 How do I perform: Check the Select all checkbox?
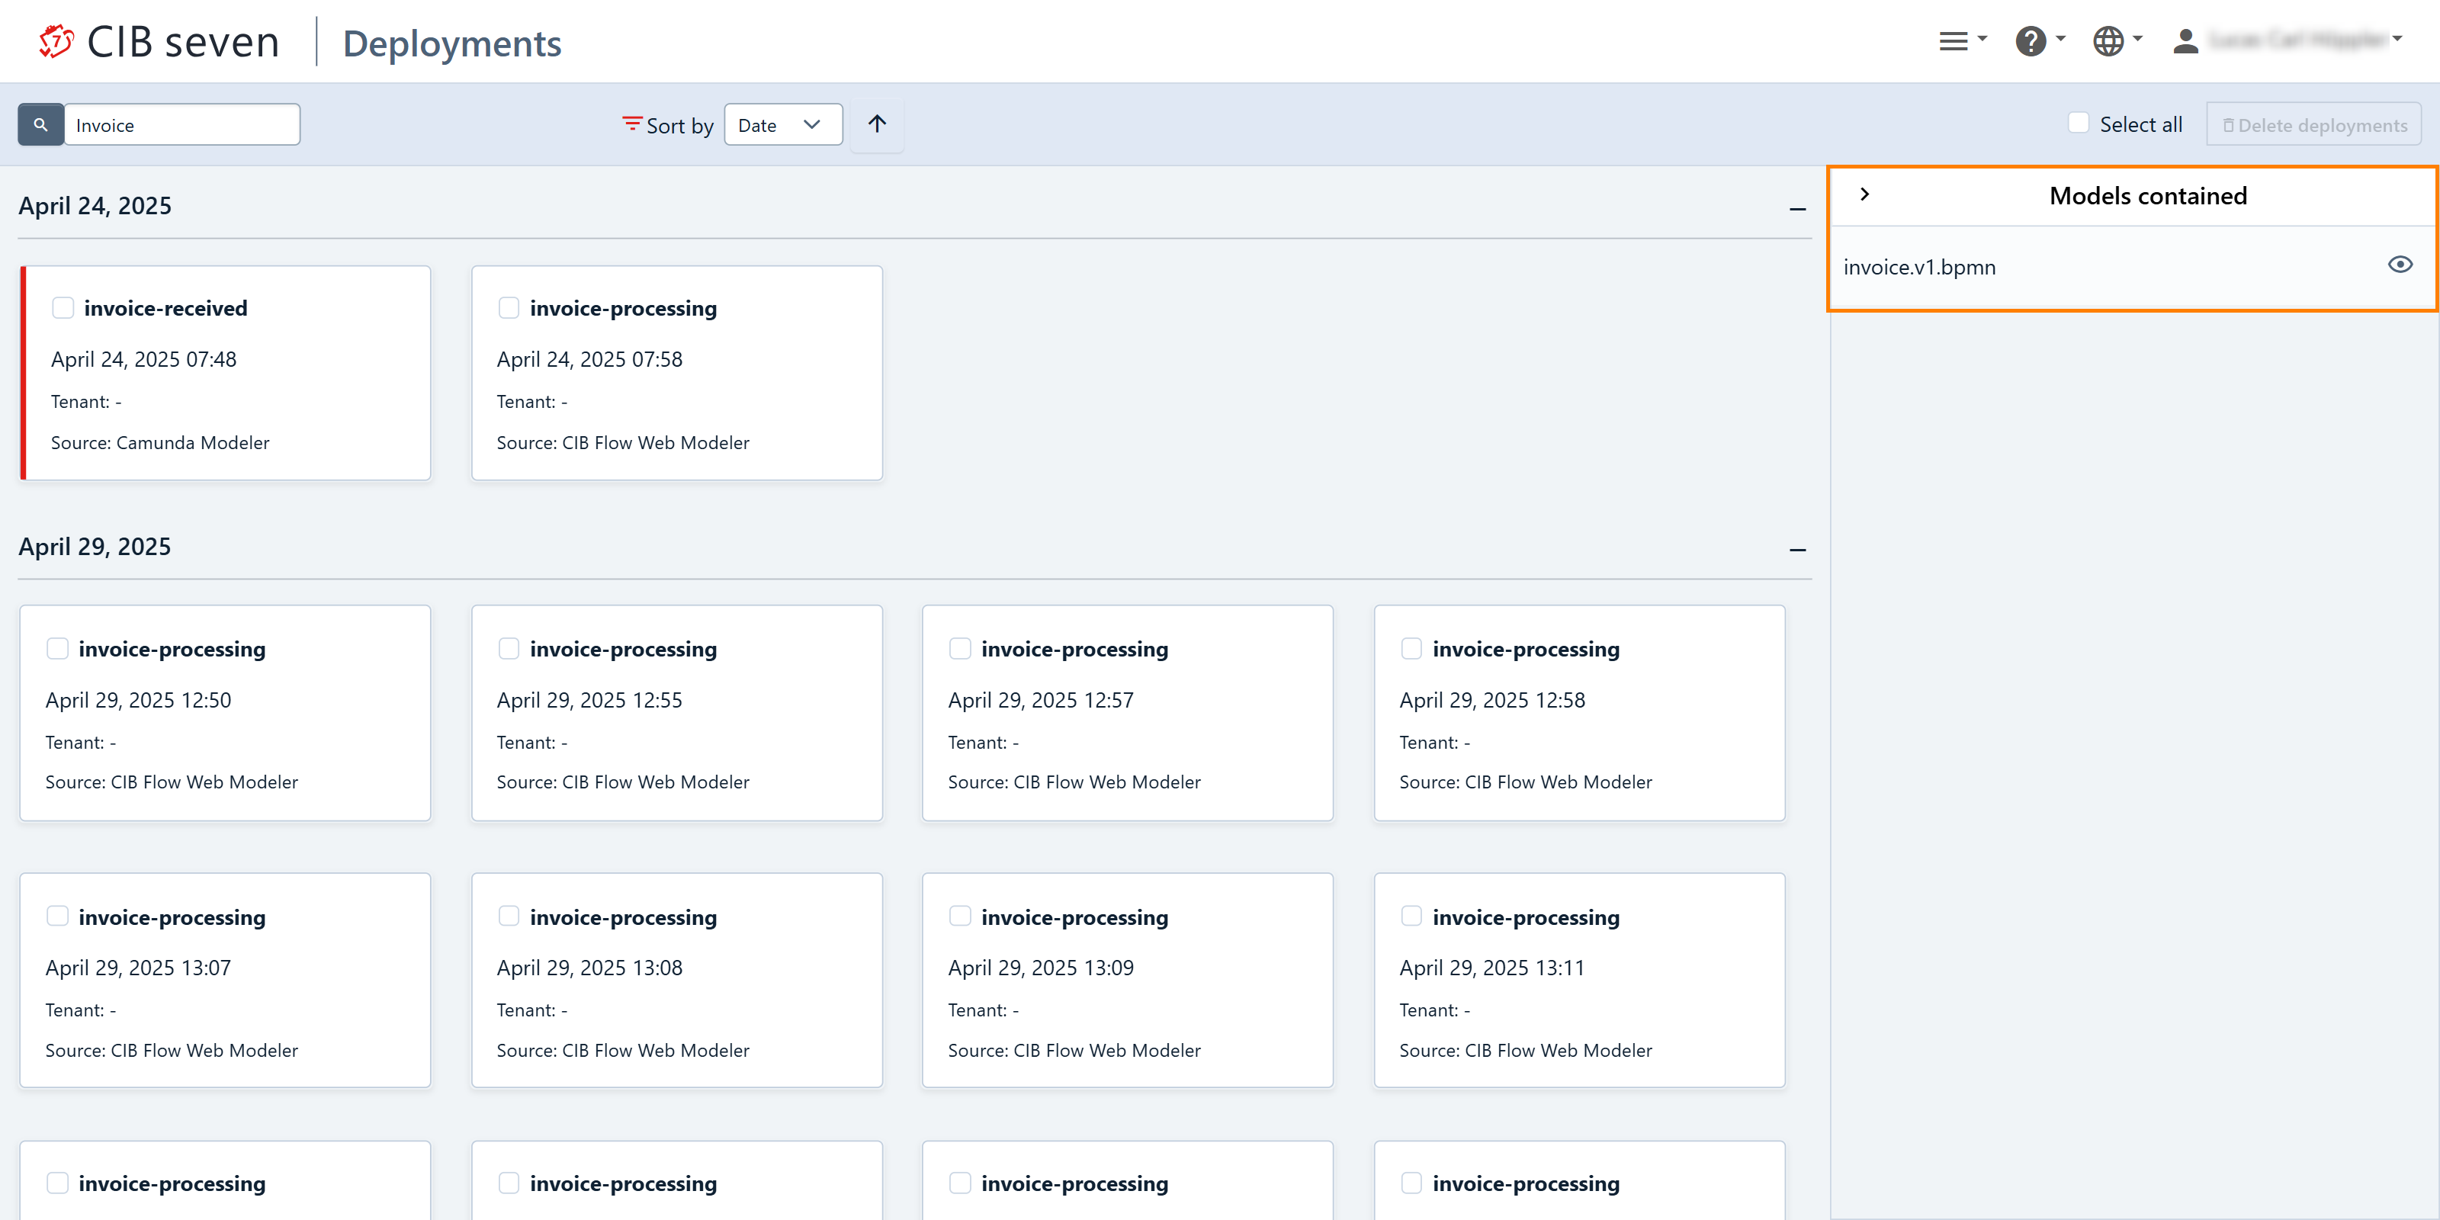point(2078,123)
